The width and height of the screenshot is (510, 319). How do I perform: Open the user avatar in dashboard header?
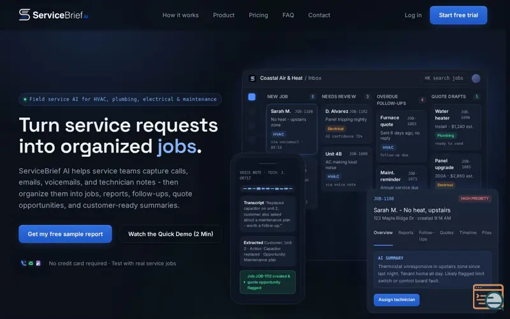(476, 78)
